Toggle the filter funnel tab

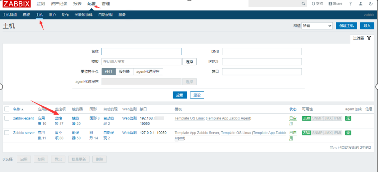tap(362, 38)
